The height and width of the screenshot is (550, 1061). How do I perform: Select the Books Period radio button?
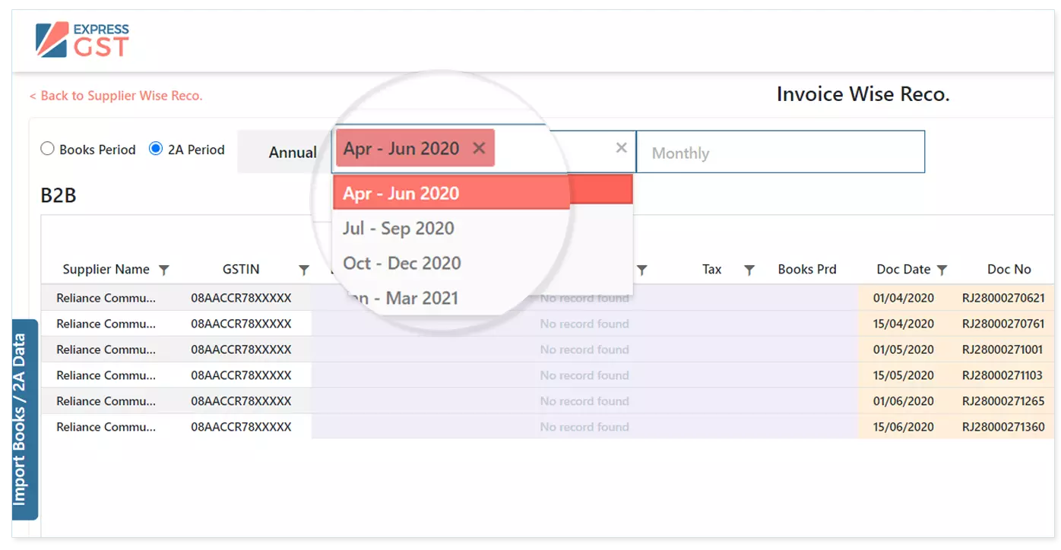click(x=48, y=150)
